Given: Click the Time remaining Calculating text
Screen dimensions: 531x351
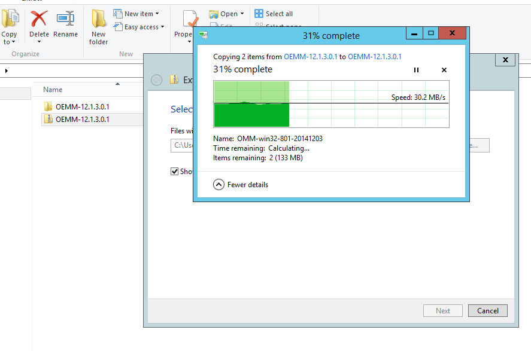Looking at the screenshot, I should coord(261,148).
